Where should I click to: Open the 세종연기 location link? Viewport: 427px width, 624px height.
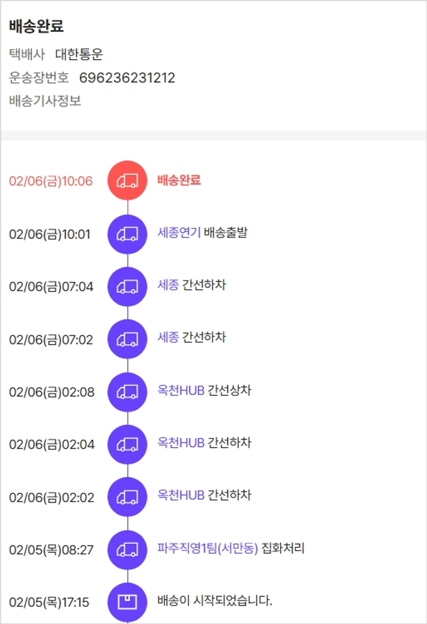[179, 232]
